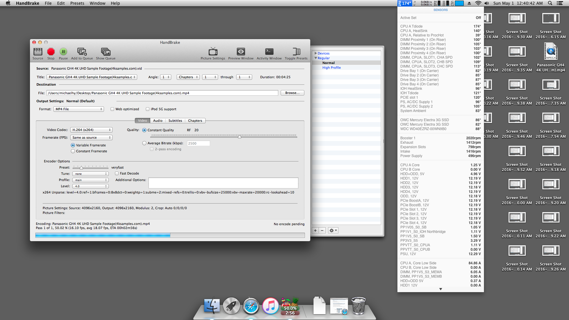Screen dimensions: 569x320
Task: Open Show Queue
Action: [106, 54]
